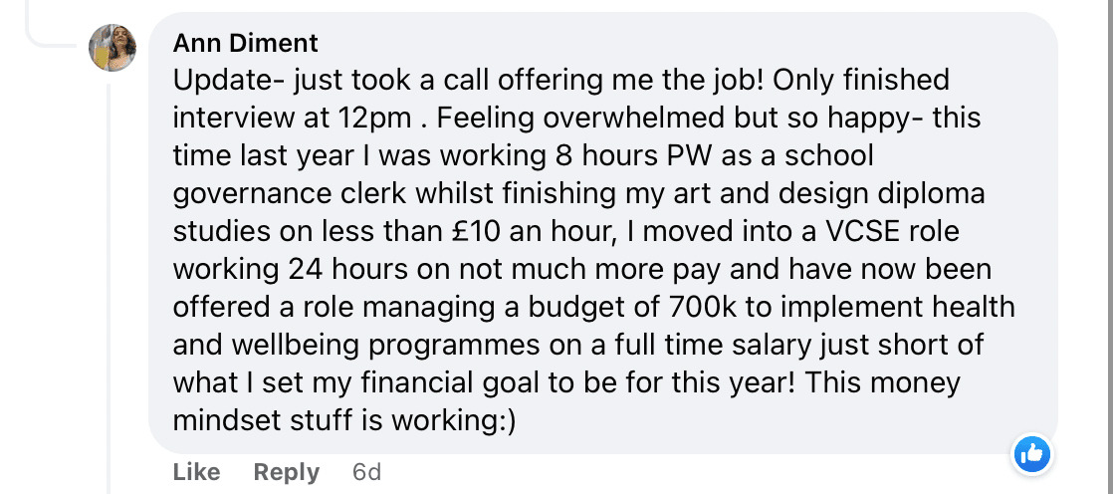
Task: Open the Ann Diment profile name link
Action: [245, 43]
